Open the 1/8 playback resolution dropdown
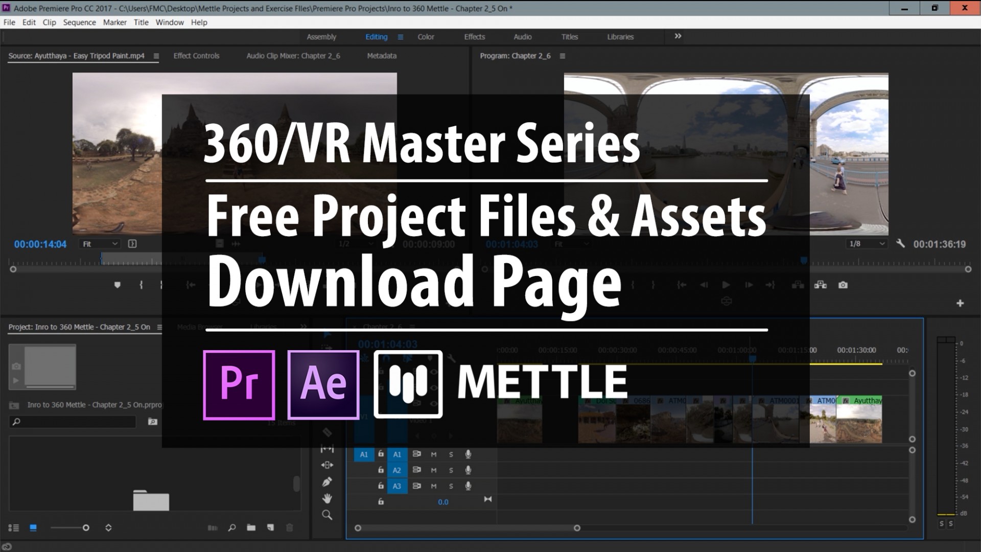Screen dimensions: 981x552 click(867, 244)
